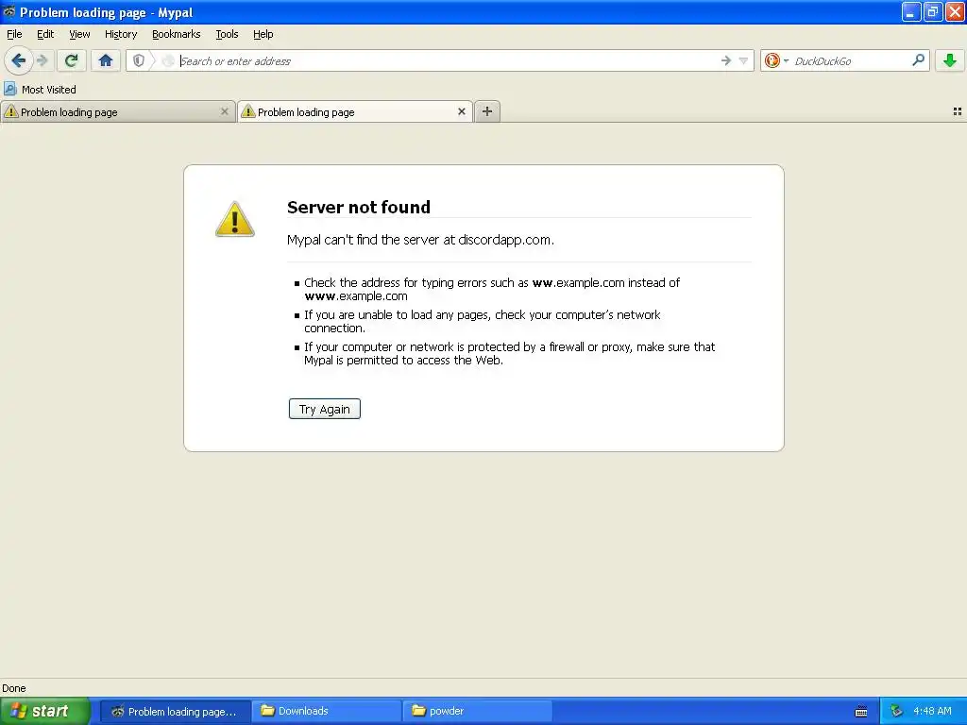Click the search magnifier icon

pos(918,59)
